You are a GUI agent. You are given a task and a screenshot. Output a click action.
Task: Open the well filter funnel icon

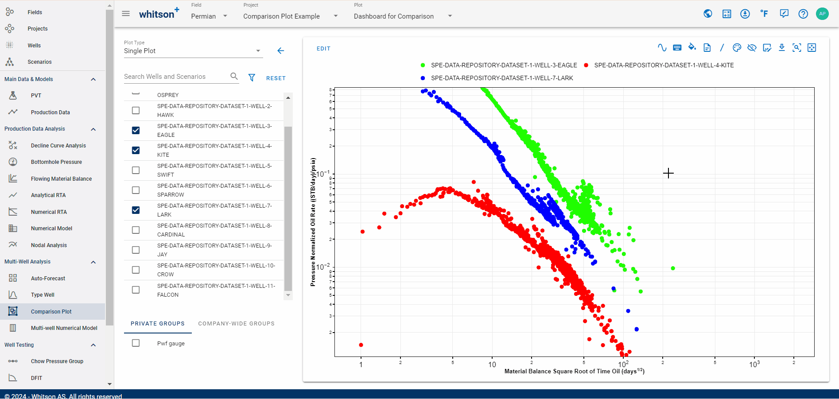[x=252, y=77]
